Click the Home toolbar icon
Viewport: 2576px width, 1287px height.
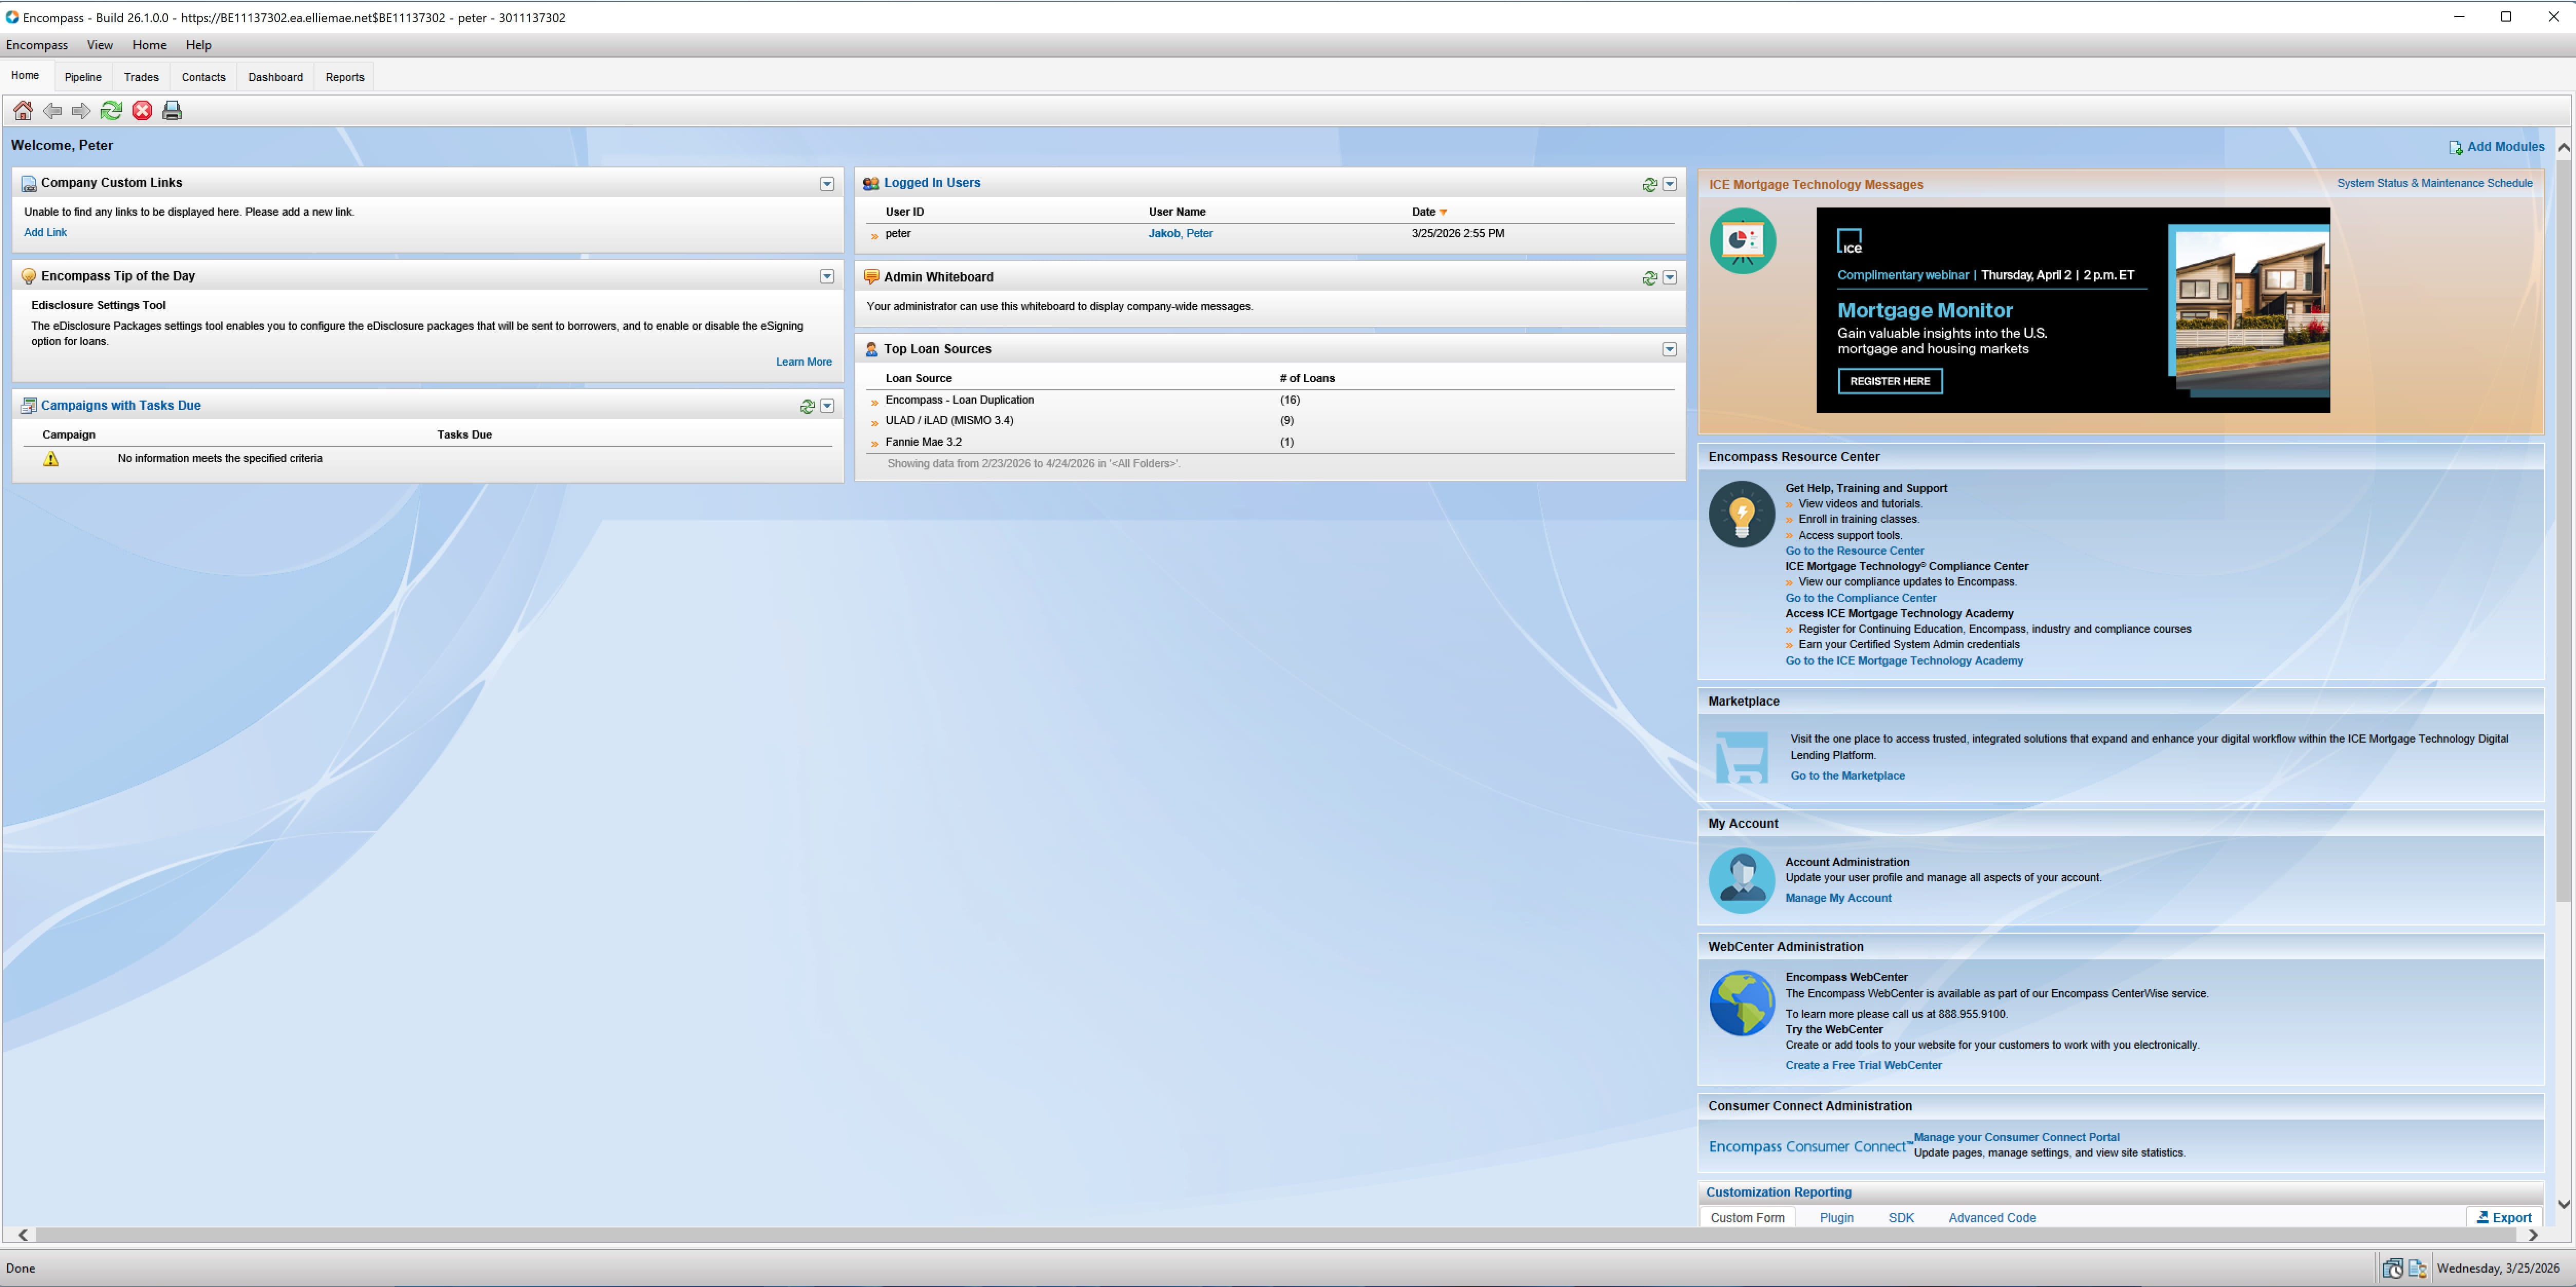(22, 111)
